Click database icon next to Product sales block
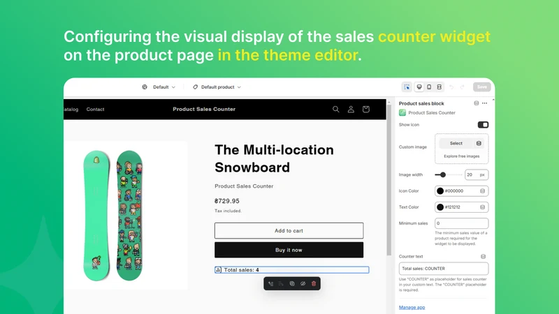This screenshot has width=559, height=314. coord(477,103)
